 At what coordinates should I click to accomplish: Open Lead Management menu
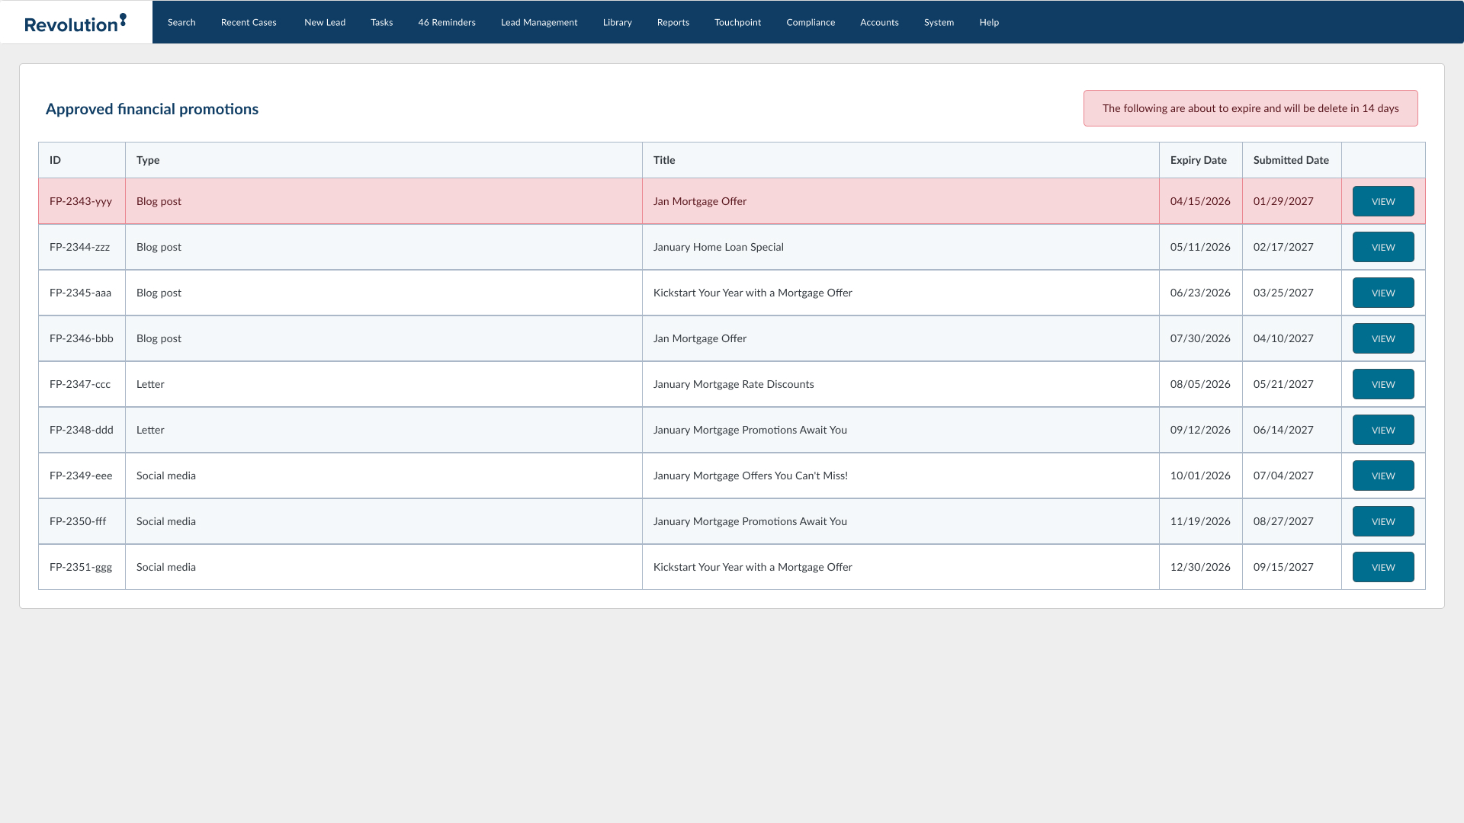(539, 22)
